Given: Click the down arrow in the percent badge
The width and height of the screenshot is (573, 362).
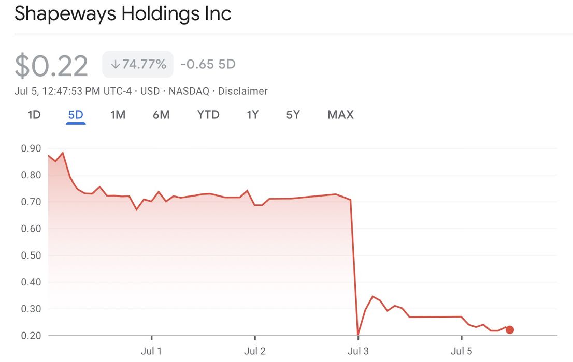Looking at the screenshot, I should coord(115,65).
